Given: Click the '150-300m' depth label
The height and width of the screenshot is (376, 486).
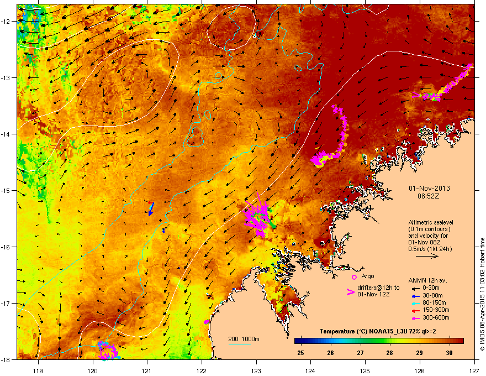Looking at the screenshot, I should 436,310.
